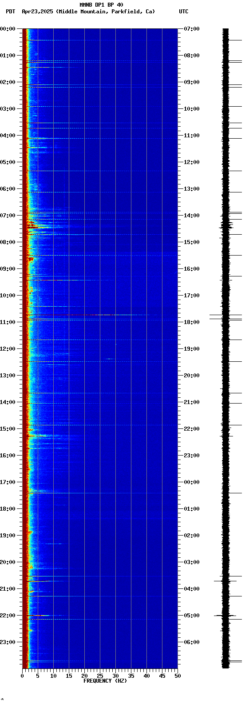Click the "PDT" timezone label
Image resolution: width=245 pixels, height=704 pixels.
tap(10, 12)
